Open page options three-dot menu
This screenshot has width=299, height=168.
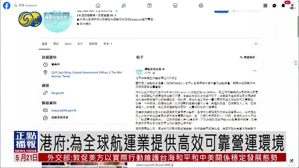click(x=256, y=44)
